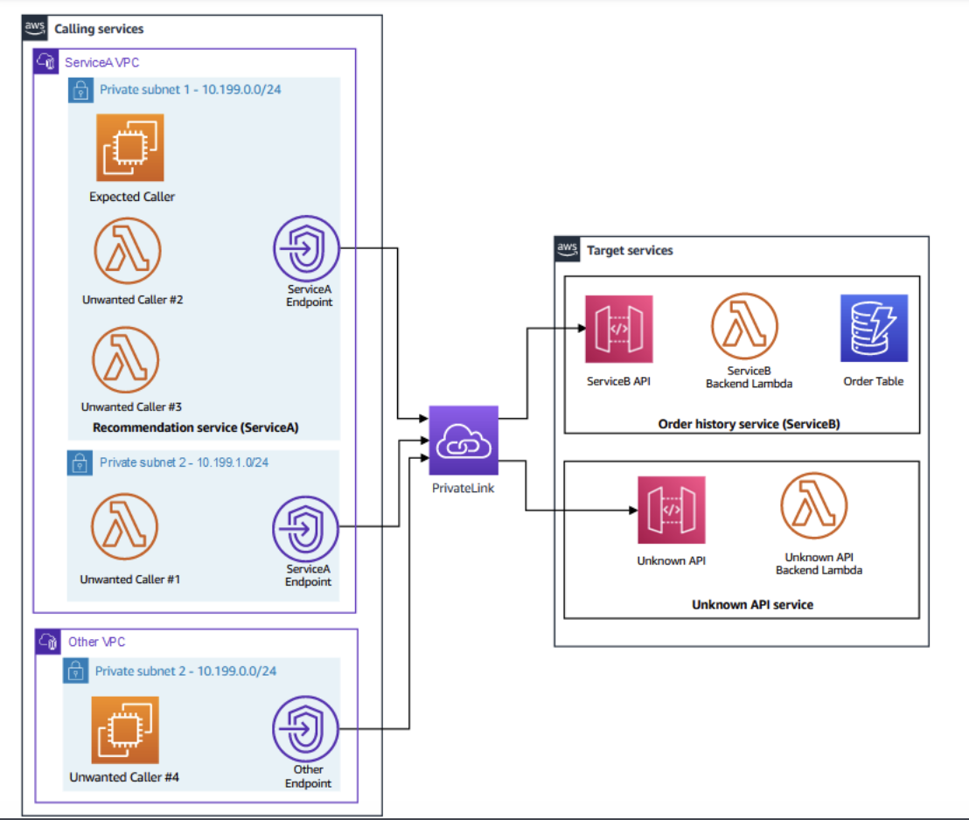Screen dimensions: 969x820
Task: Click the Order Table DynamoDB icon
Action: click(874, 328)
